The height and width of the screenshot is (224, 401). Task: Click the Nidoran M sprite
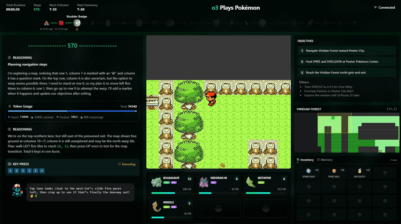pos(203,182)
